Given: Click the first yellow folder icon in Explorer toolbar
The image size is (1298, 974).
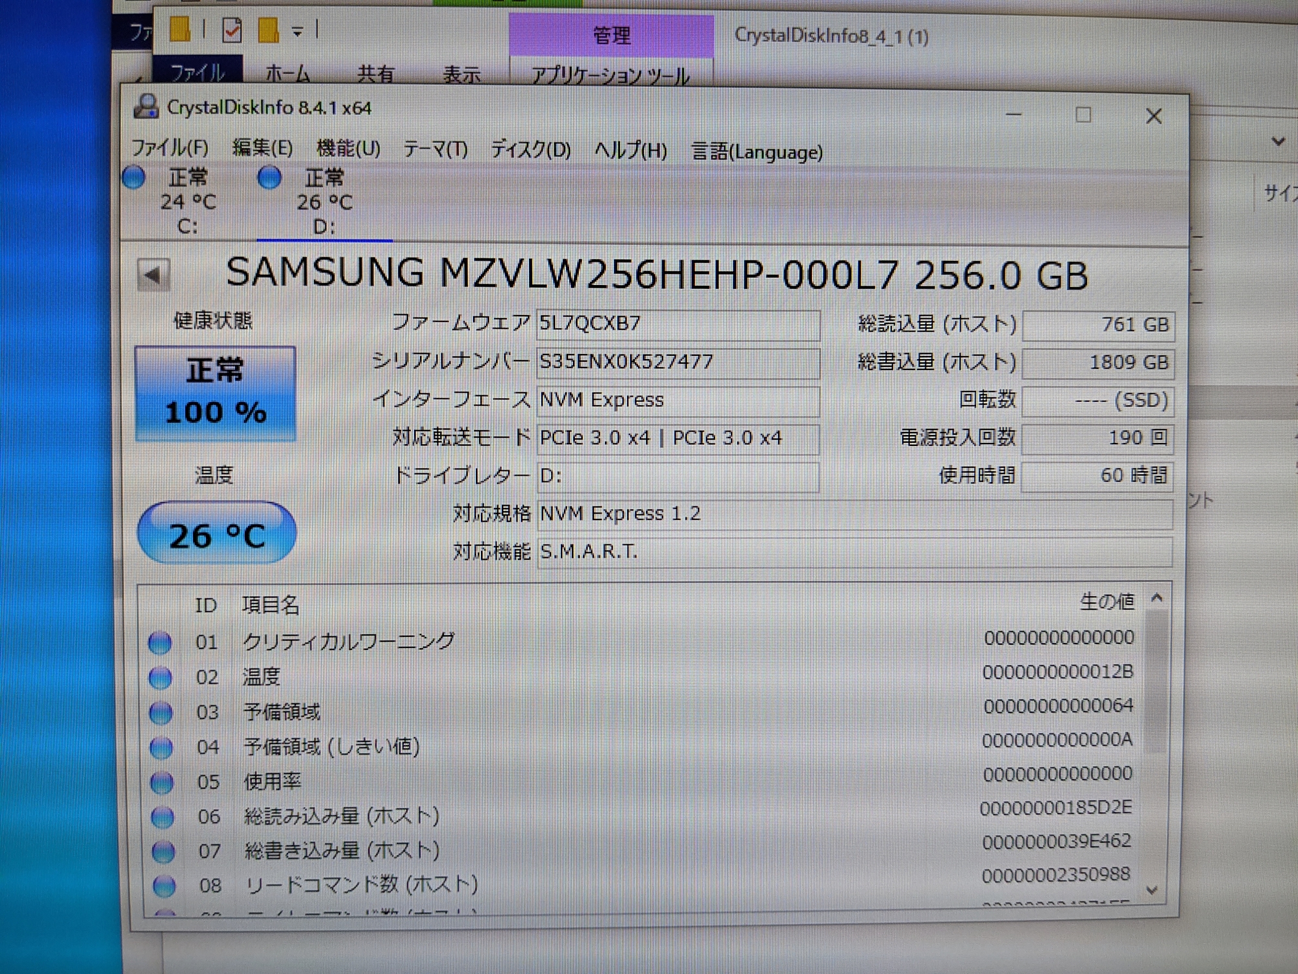Looking at the screenshot, I should click(180, 30).
